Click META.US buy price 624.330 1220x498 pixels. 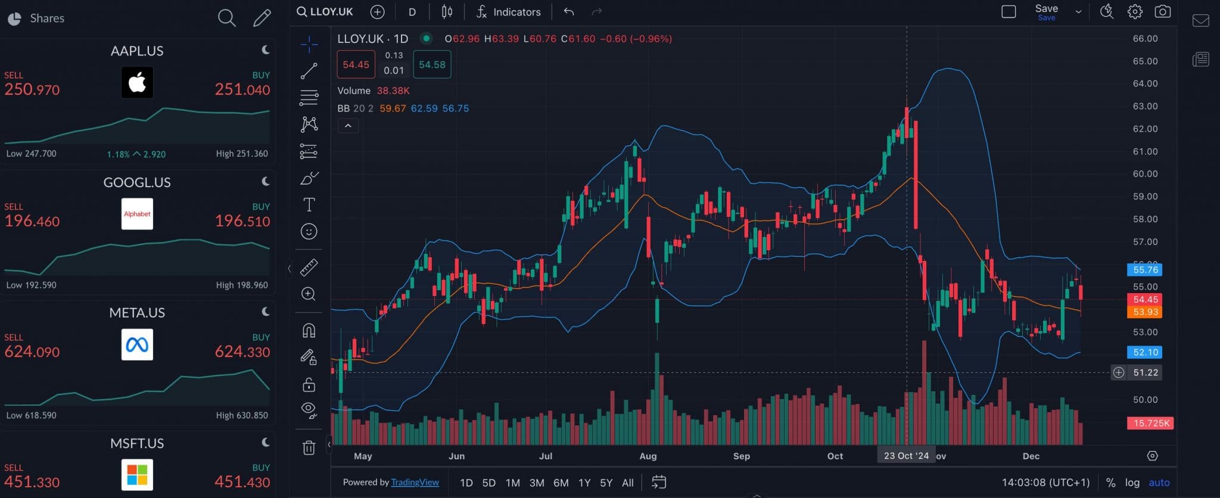coord(242,351)
